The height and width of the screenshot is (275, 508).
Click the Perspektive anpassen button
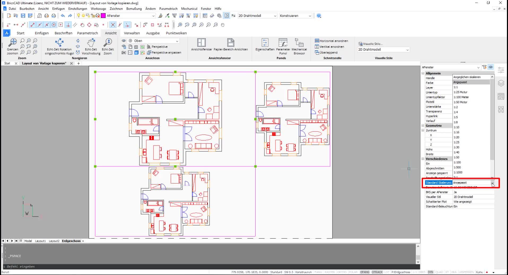(x=164, y=53)
